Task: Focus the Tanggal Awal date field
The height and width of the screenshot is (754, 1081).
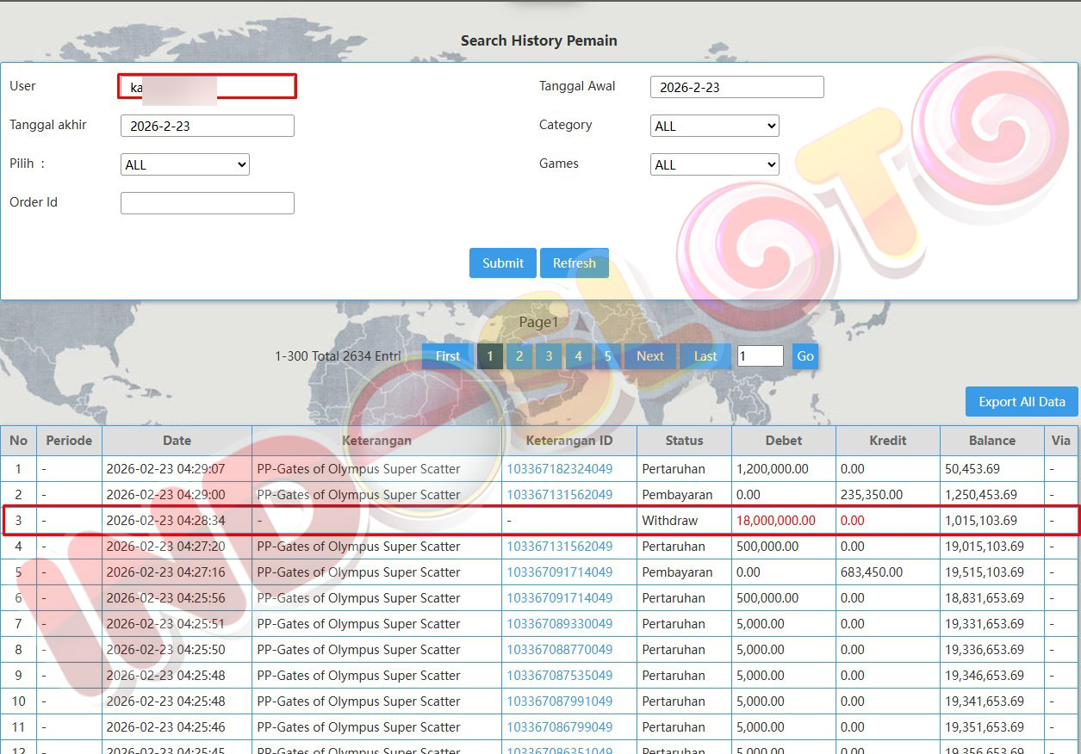Action: (x=736, y=87)
